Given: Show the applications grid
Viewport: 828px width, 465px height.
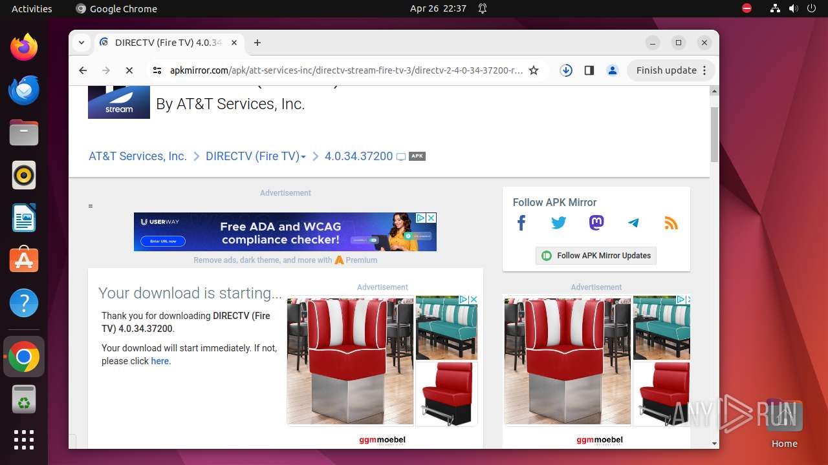Looking at the screenshot, I should [24, 440].
